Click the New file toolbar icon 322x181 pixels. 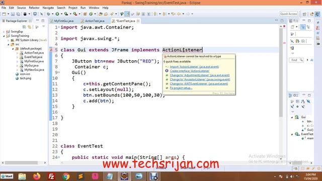point(4,14)
